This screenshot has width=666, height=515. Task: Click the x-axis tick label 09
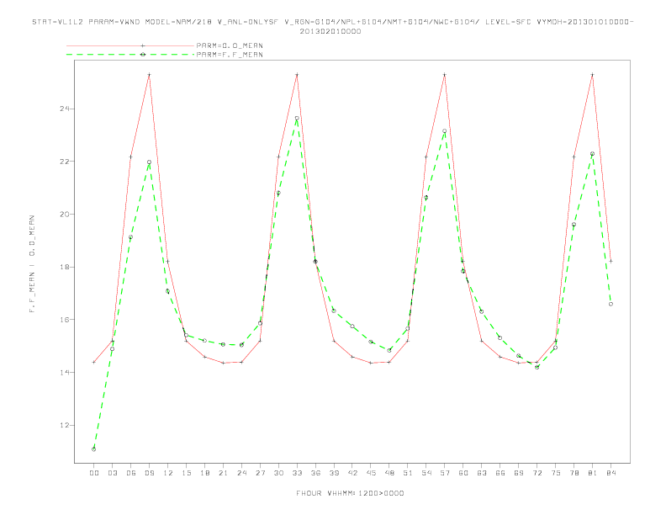(149, 473)
